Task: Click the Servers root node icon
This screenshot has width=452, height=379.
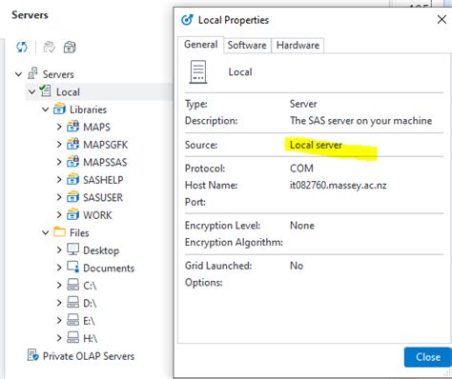Action: pos(32,73)
